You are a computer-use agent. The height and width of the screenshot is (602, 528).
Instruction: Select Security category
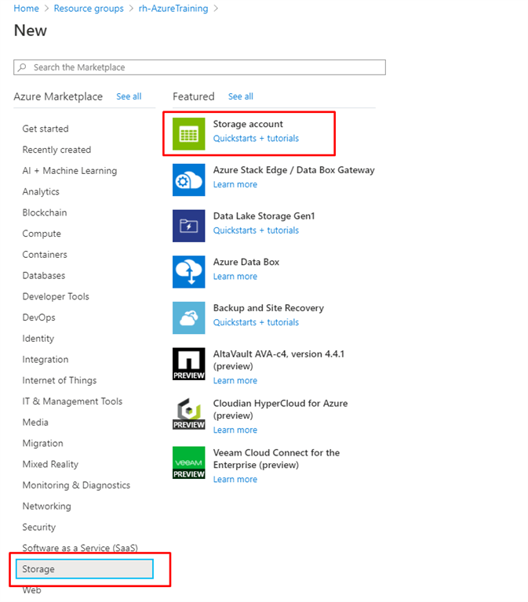[38, 527]
